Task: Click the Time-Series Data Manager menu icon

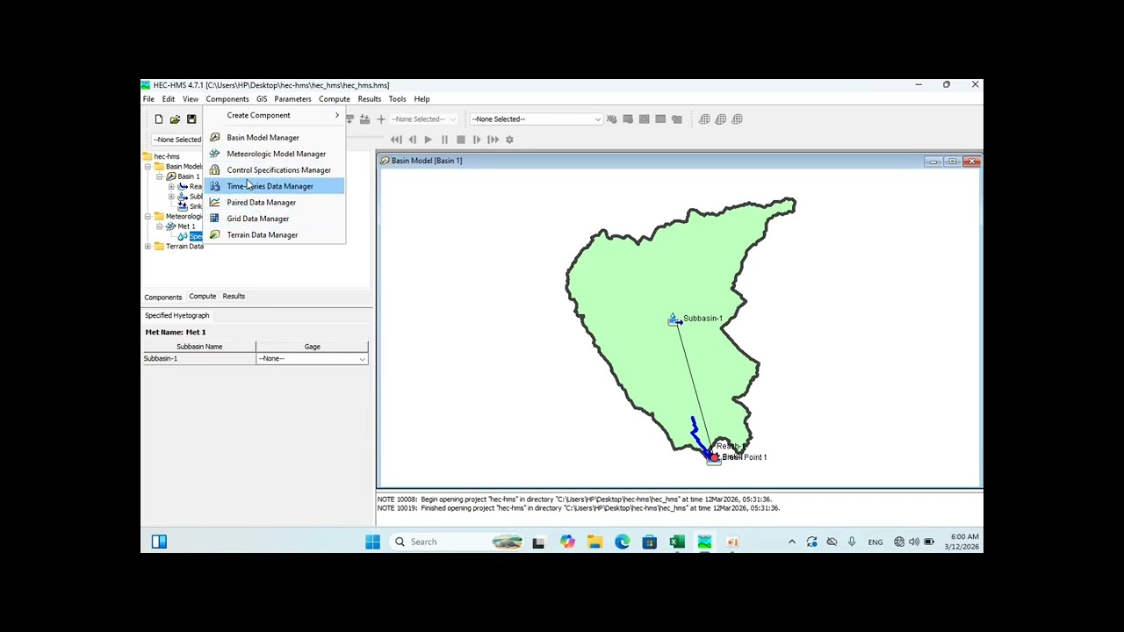Action: click(x=214, y=186)
